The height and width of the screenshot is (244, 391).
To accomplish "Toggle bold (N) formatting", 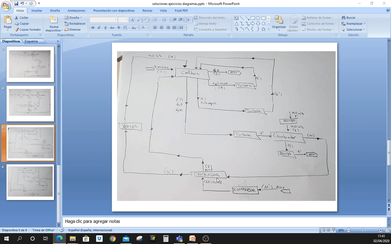I will click(93, 28).
